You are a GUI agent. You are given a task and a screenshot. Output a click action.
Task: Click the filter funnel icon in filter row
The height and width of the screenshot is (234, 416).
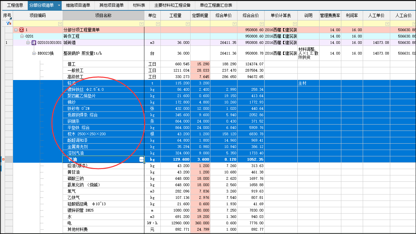point(8,24)
